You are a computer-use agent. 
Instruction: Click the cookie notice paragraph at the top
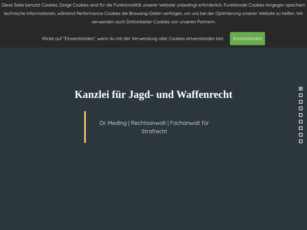(153, 13)
